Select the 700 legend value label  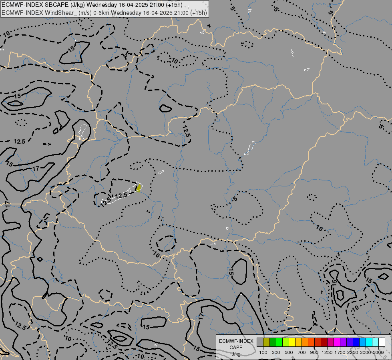click(x=302, y=352)
